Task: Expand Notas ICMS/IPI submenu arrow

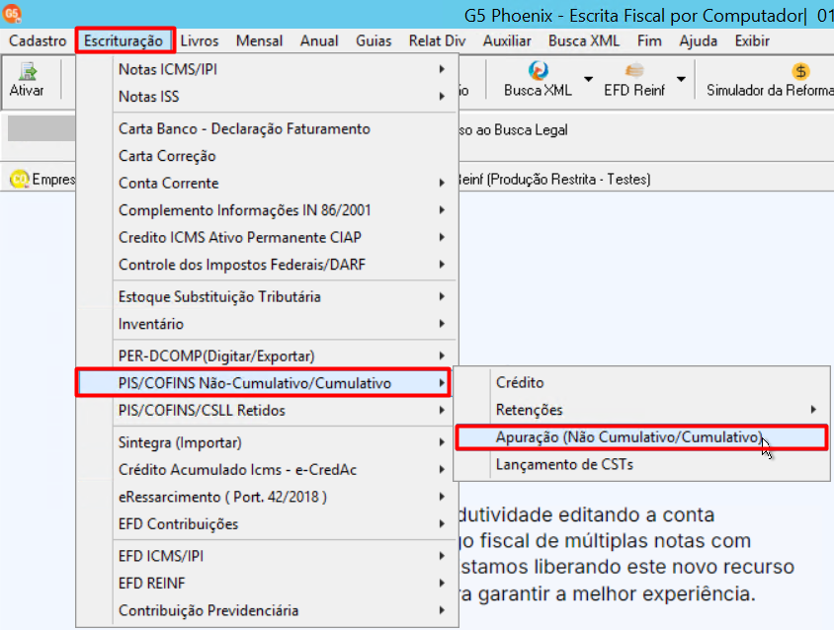Action: 442,69
